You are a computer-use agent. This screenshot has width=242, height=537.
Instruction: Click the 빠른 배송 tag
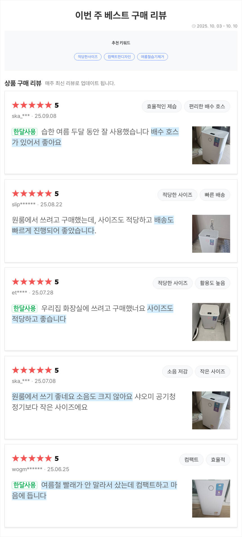coord(215,195)
